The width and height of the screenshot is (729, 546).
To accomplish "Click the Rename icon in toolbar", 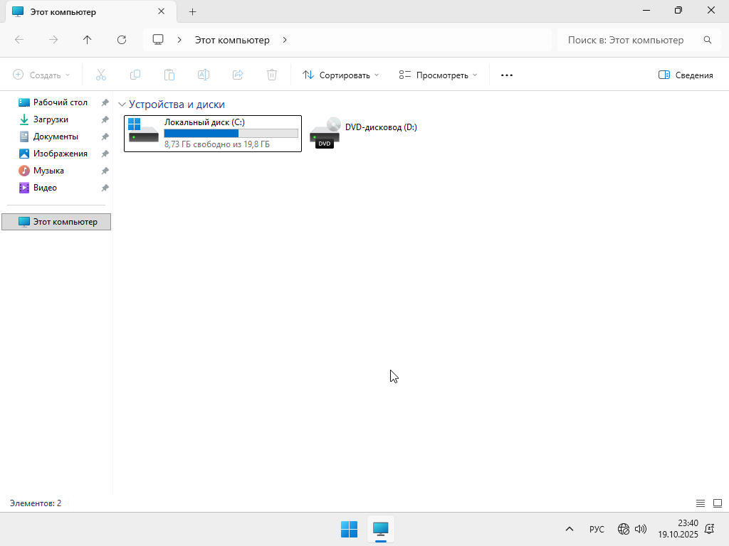I will (203, 75).
